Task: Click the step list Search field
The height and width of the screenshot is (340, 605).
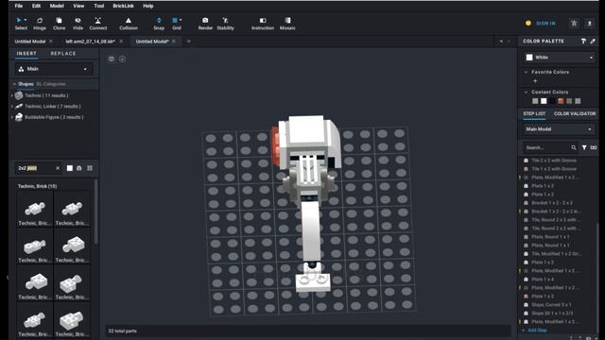Action: click(547, 147)
